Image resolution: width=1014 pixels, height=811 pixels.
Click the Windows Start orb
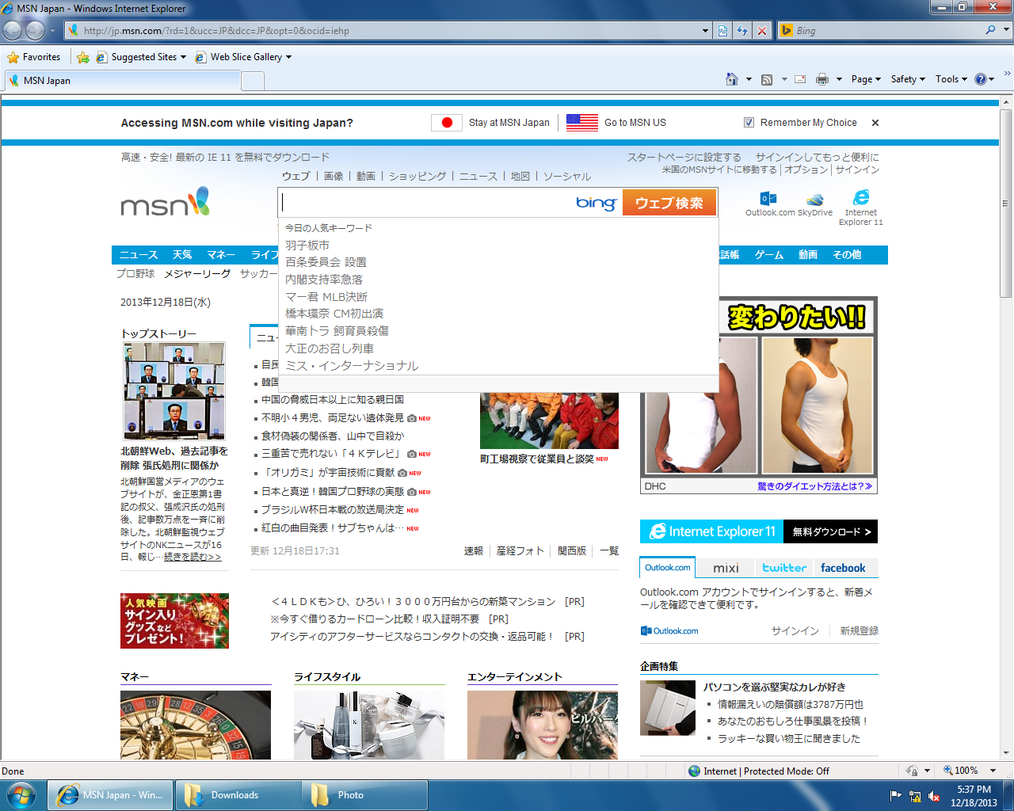tap(21, 794)
